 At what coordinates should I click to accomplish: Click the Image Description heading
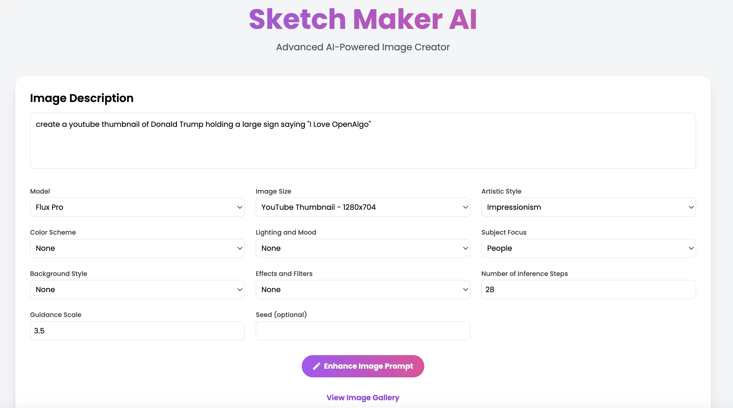(x=82, y=98)
